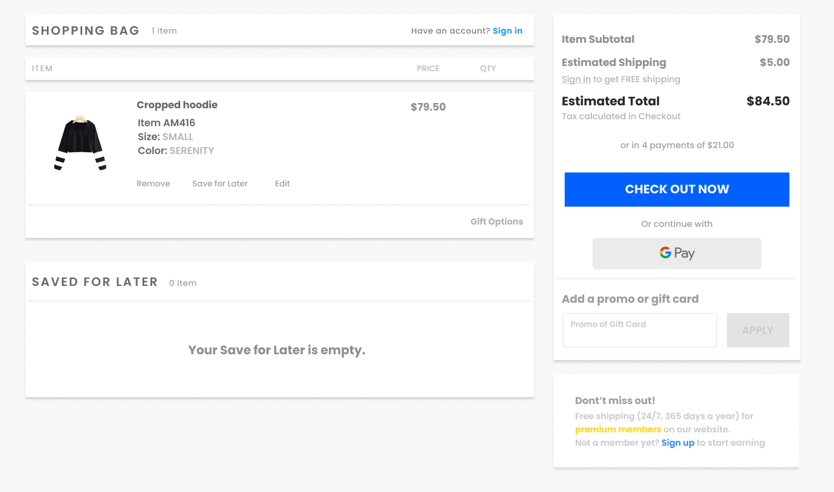Screen dimensions: 834x492
Task: Click the '4 payments of $21.00' text
Action: (x=676, y=145)
